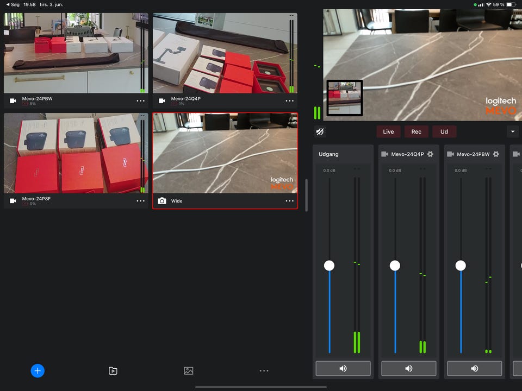Click the Ud button
Viewport: 522px width, 391px height.
click(x=444, y=131)
